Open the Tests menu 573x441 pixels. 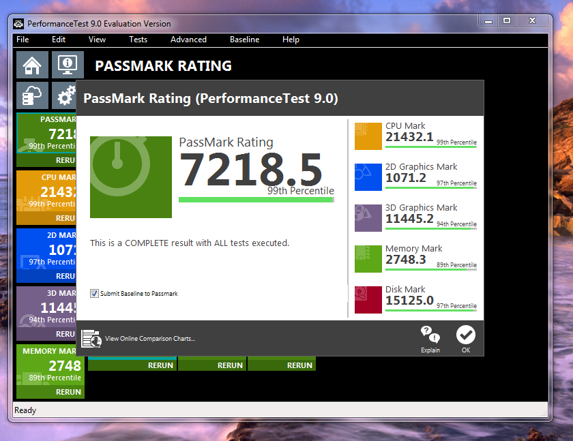138,40
